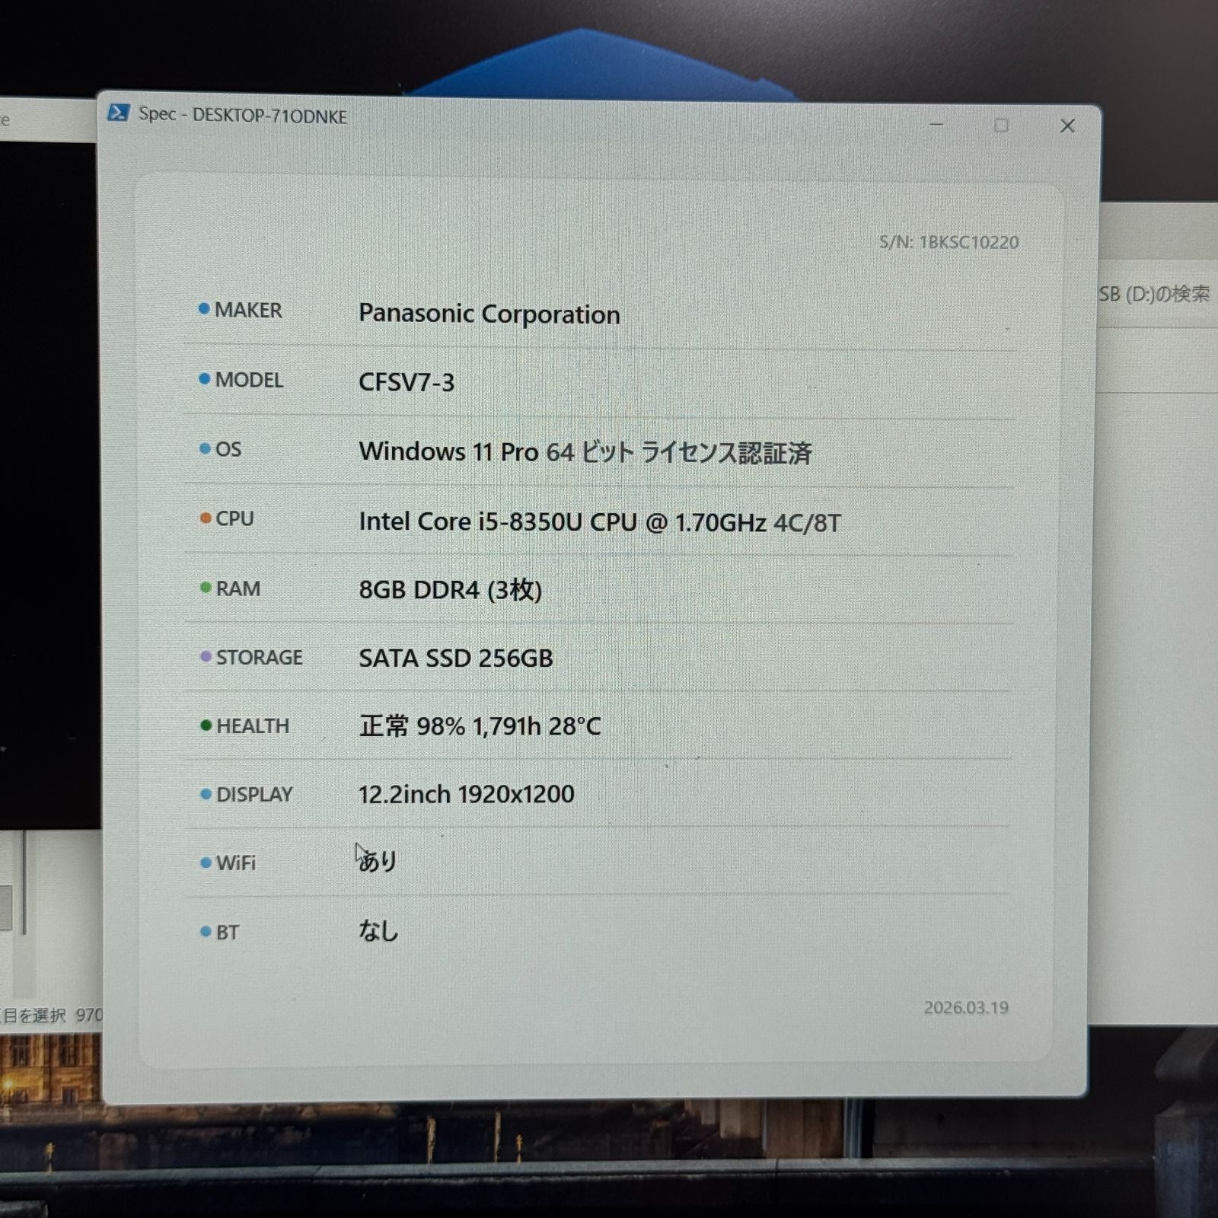The height and width of the screenshot is (1218, 1218).
Task: Click the 'Windows 11 Pro 64' OS value
Action: click(x=585, y=452)
